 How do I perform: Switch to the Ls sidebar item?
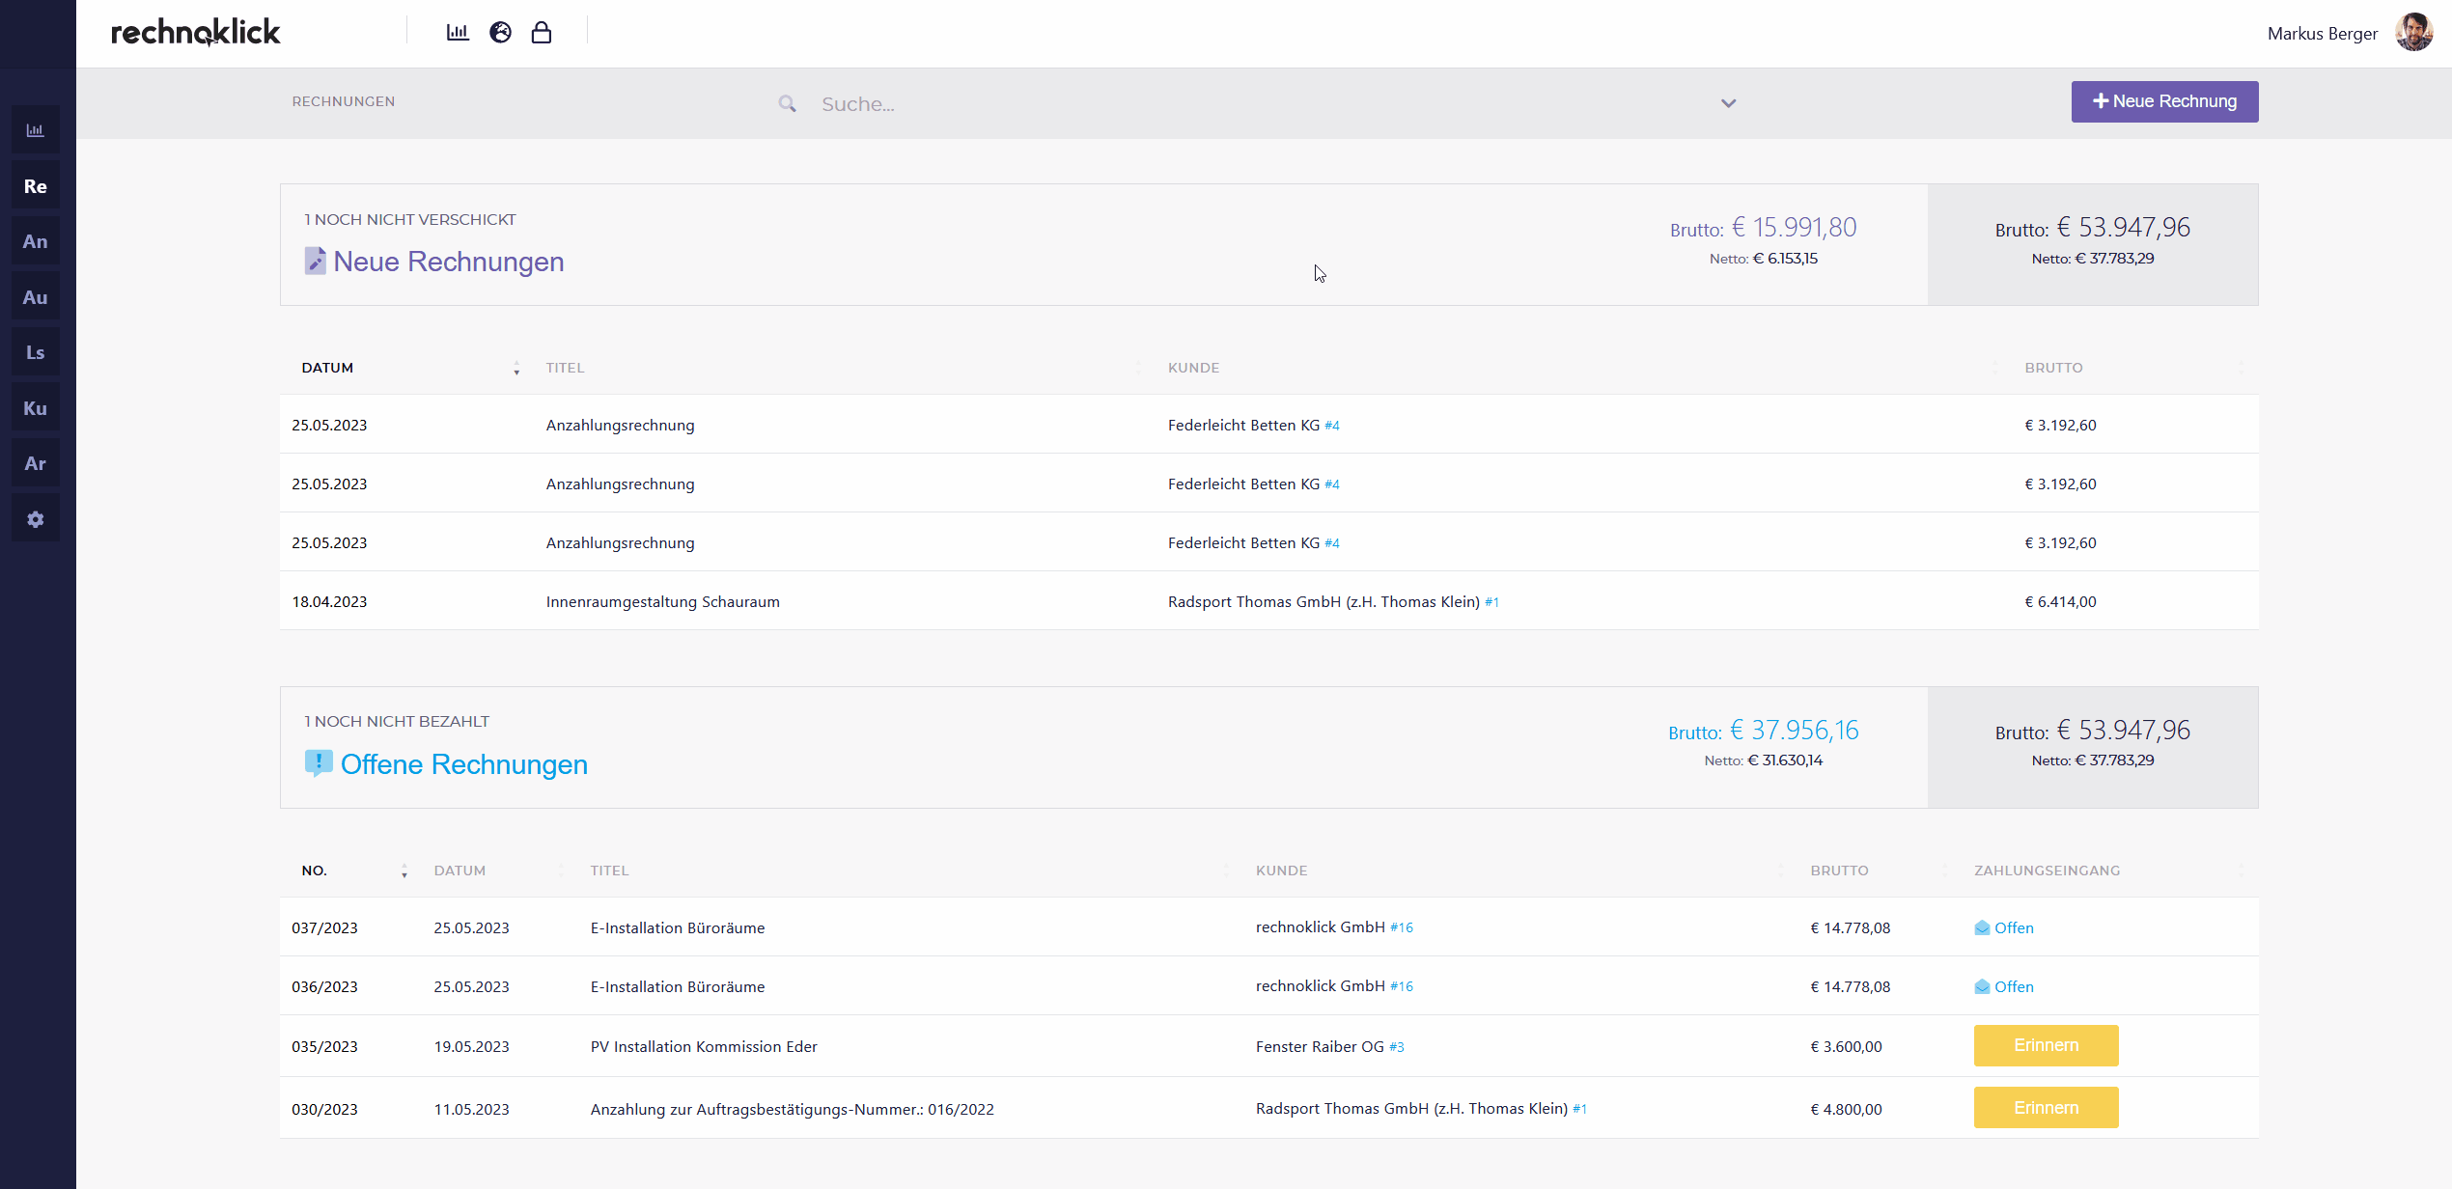pyautogui.click(x=36, y=352)
